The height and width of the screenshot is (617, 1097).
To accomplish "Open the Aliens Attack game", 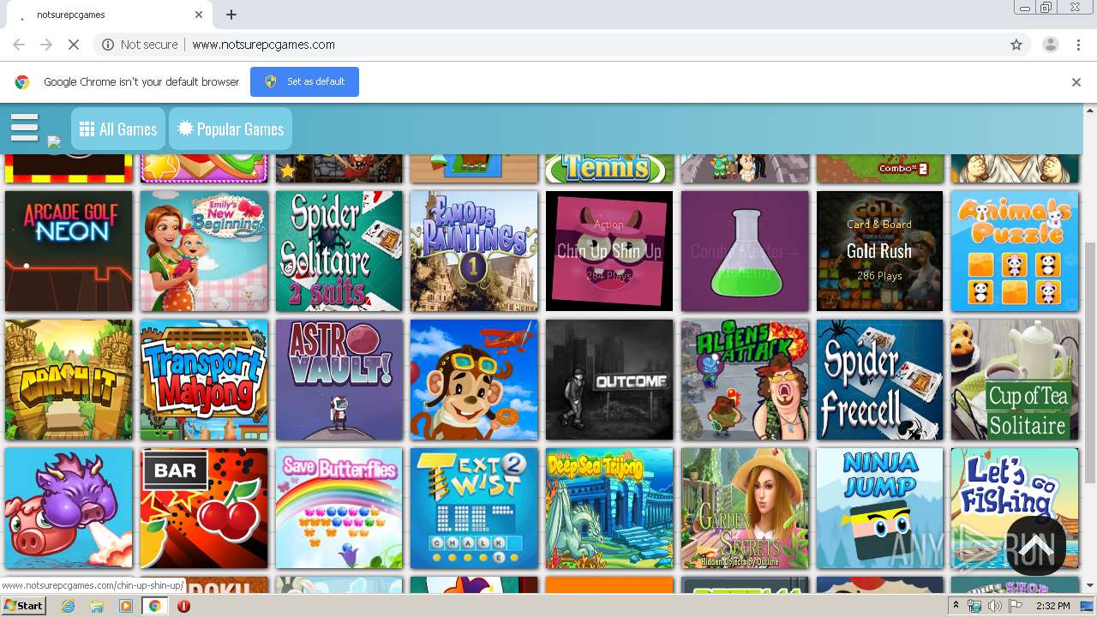I will (745, 380).
